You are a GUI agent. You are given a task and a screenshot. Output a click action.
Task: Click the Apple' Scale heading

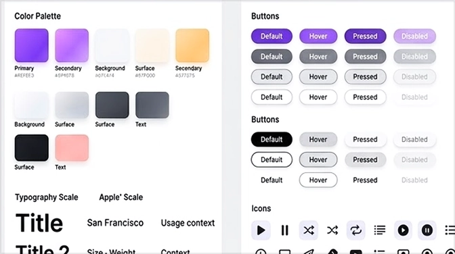tap(121, 197)
